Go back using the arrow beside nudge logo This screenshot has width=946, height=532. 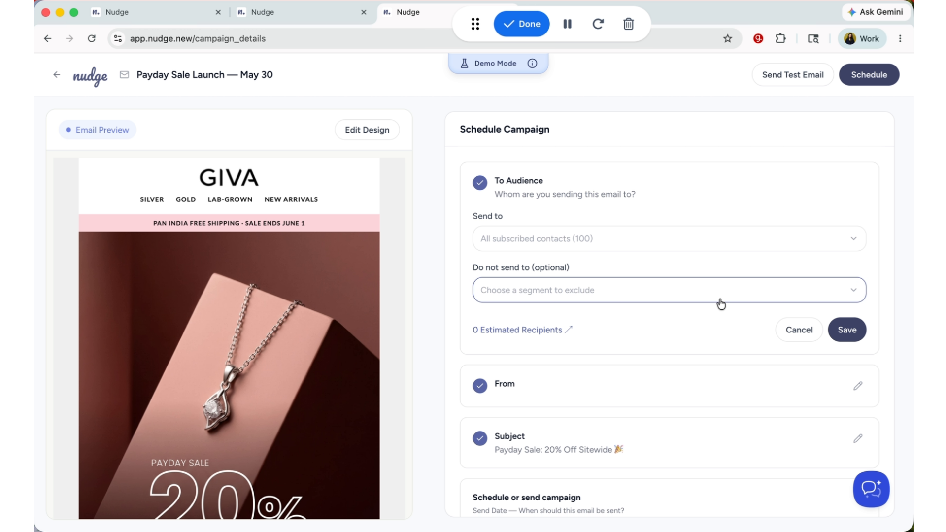pyautogui.click(x=57, y=75)
